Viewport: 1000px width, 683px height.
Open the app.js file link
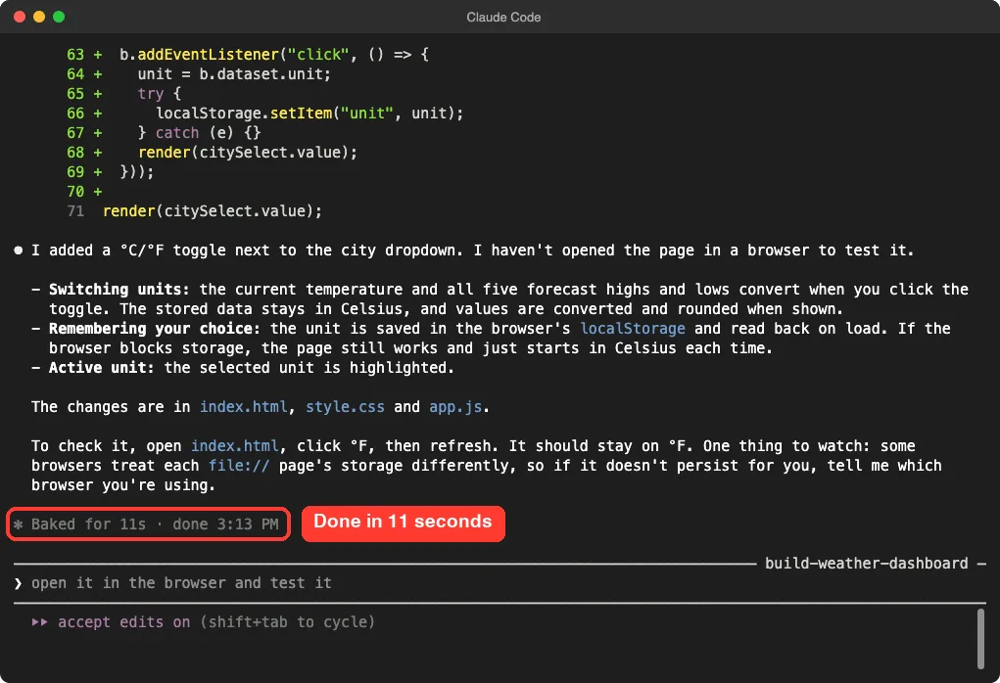point(455,407)
